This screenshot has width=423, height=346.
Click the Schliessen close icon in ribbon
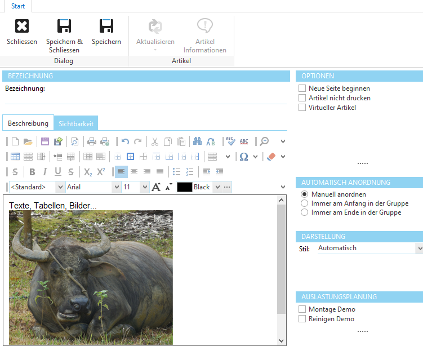pyautogui.click(x=21, y=26)
